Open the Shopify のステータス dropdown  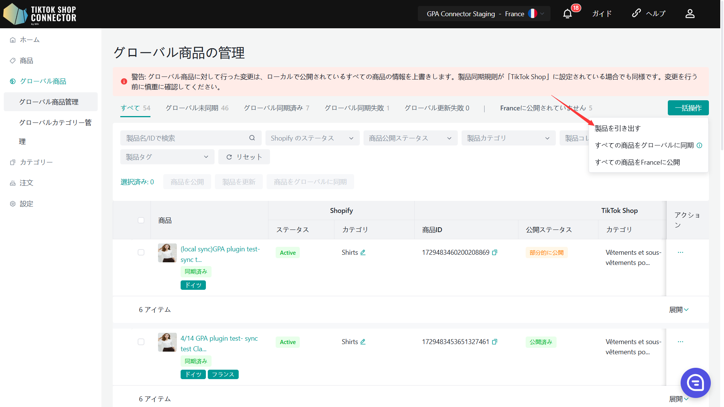[x=312, y=138]
